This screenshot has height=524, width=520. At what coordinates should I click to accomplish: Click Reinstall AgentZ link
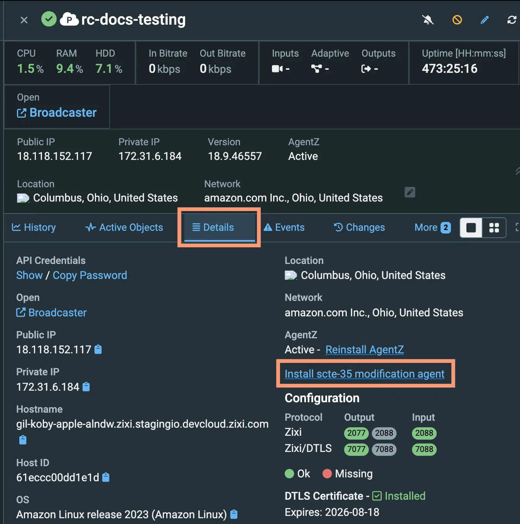[x=365, y=349]
